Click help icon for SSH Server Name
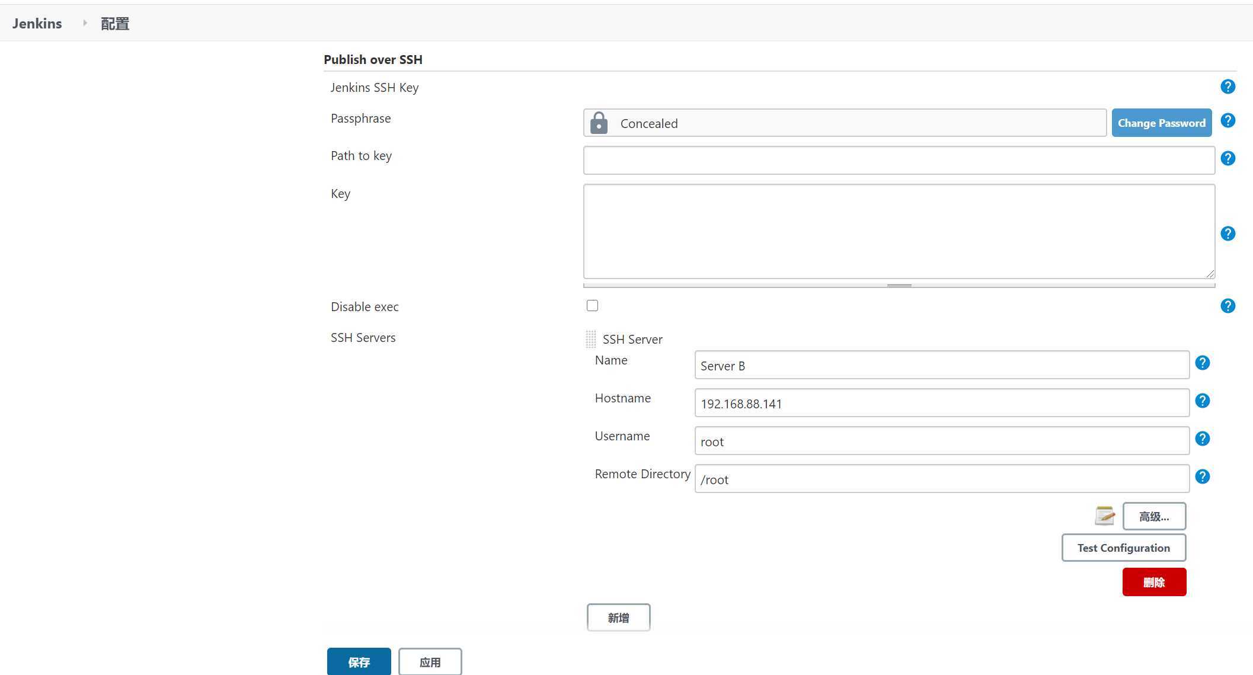Viewport: 1253px width, 675px height. tap(1202, 363)
